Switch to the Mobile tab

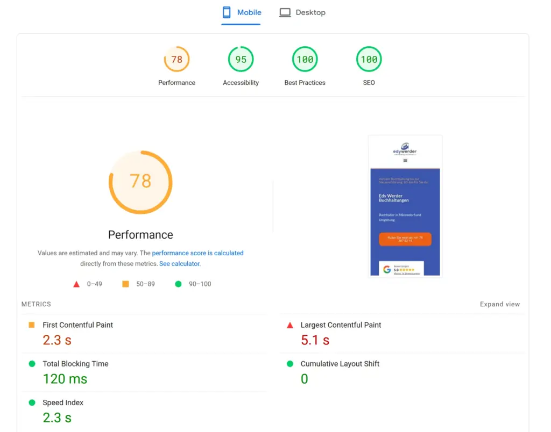(x=241, y=13)
